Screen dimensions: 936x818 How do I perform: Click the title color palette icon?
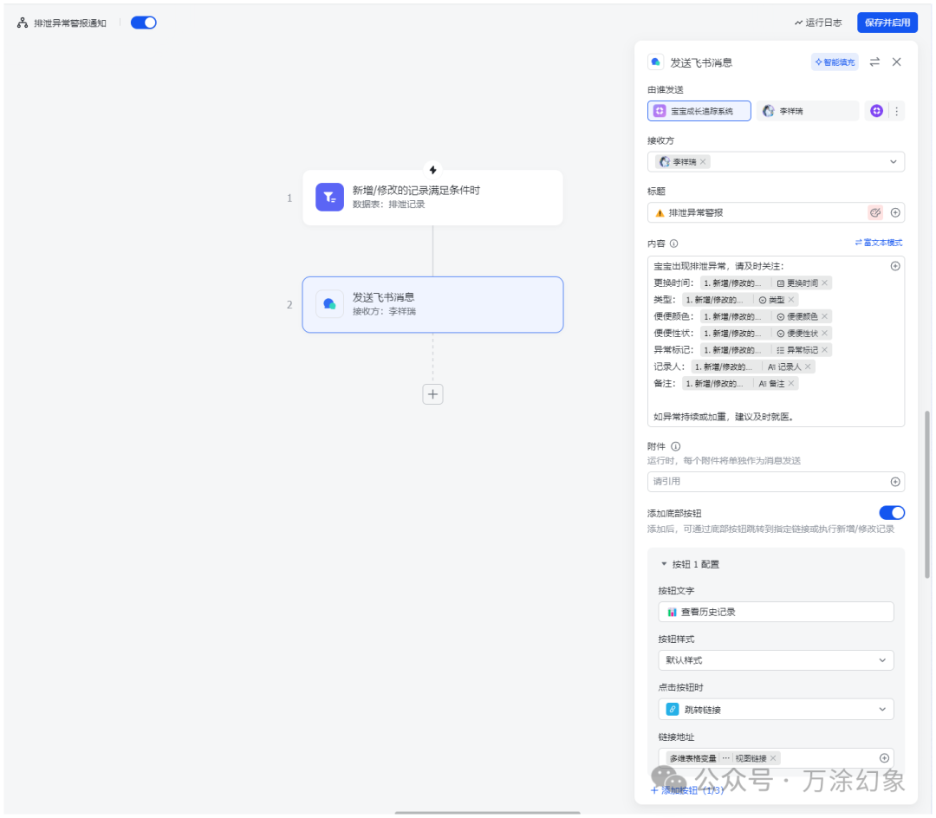[x=875, y=212]
